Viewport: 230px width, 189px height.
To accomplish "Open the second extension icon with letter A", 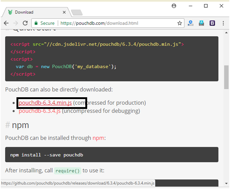I will pos(201,23).
